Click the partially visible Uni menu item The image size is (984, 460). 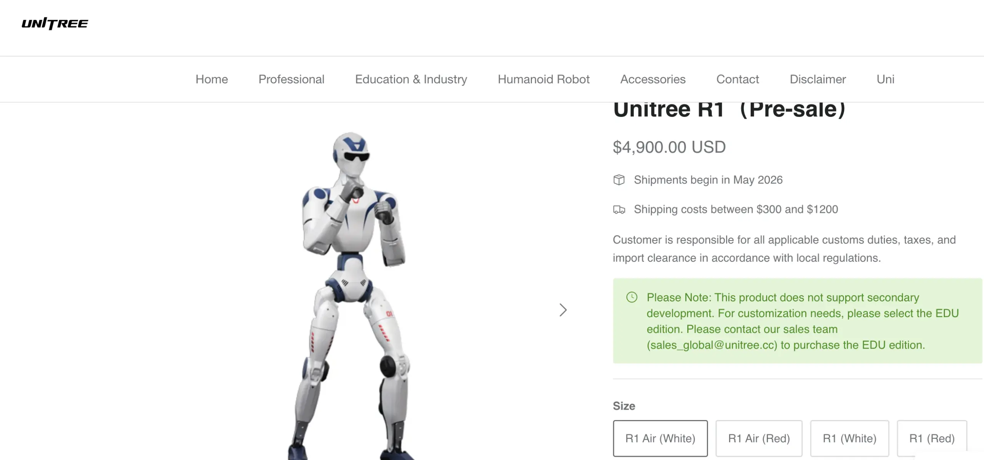(x=885, y=79)
